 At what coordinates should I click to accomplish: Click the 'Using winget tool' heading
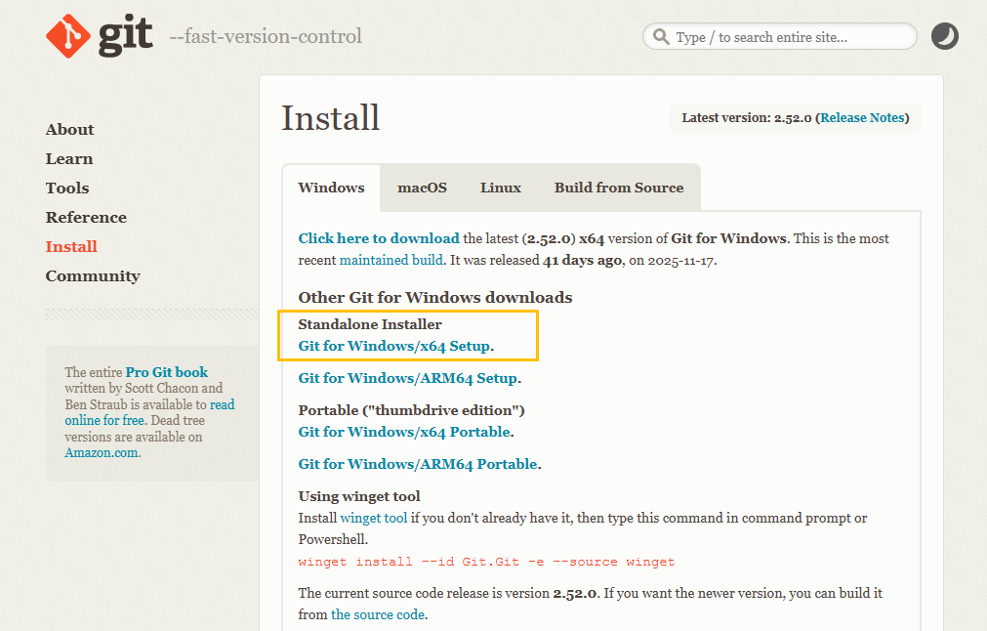click(359, 496)
